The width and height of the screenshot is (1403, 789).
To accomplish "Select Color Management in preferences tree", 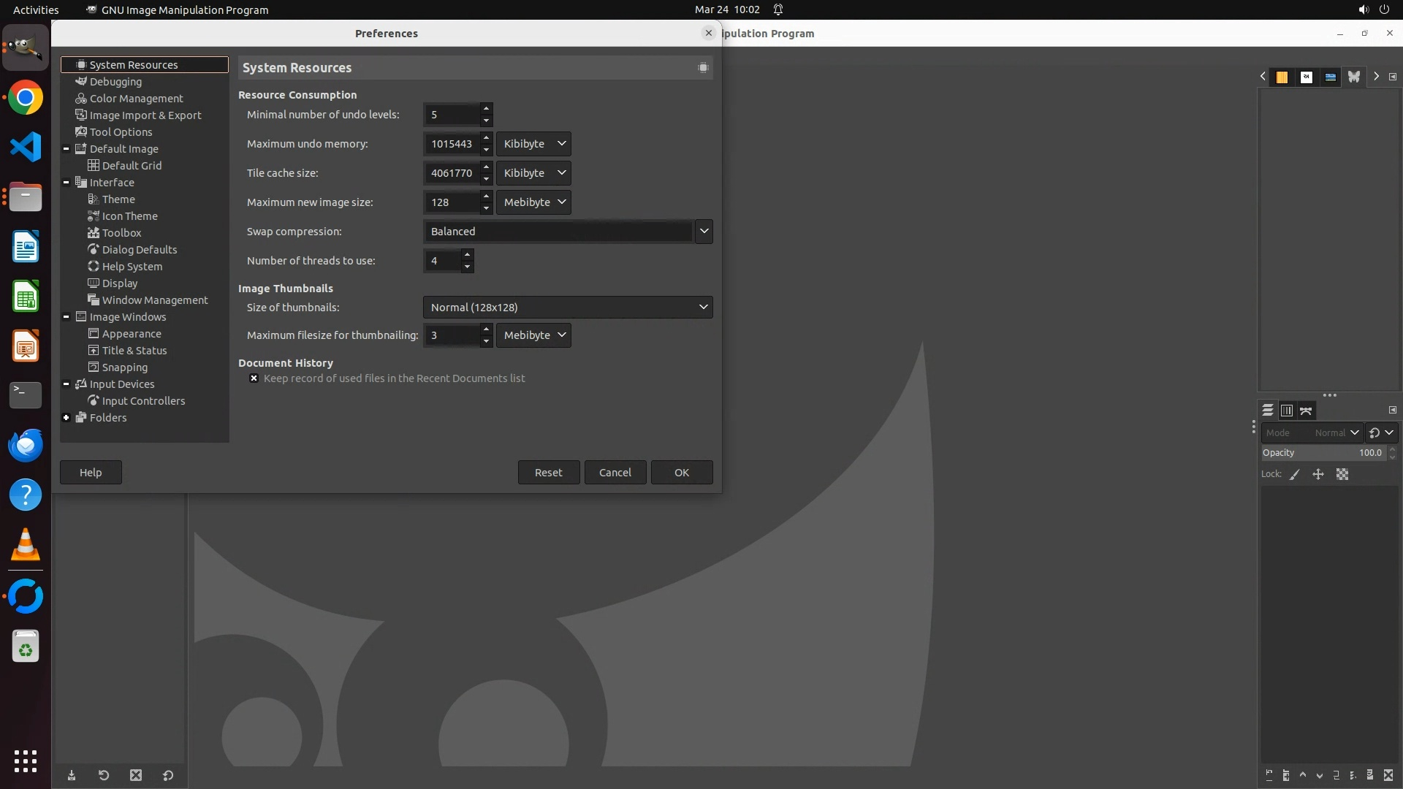I will click(136, 99).
